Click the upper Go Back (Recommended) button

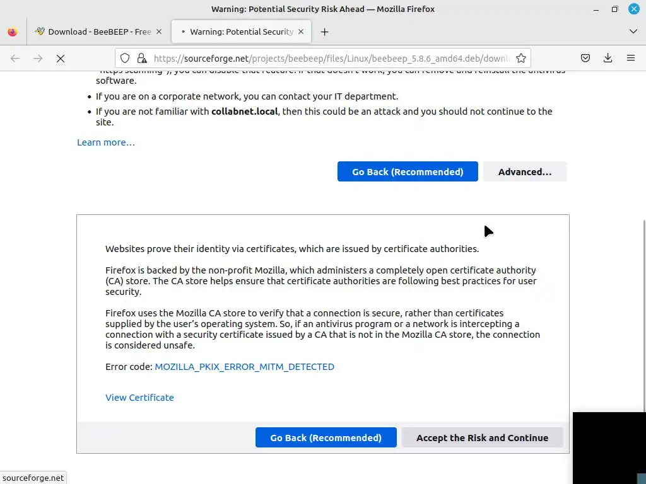tap(408, 171)
